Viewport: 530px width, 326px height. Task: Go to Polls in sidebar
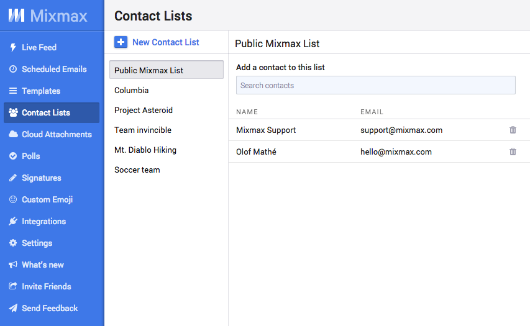pos(30,156)
